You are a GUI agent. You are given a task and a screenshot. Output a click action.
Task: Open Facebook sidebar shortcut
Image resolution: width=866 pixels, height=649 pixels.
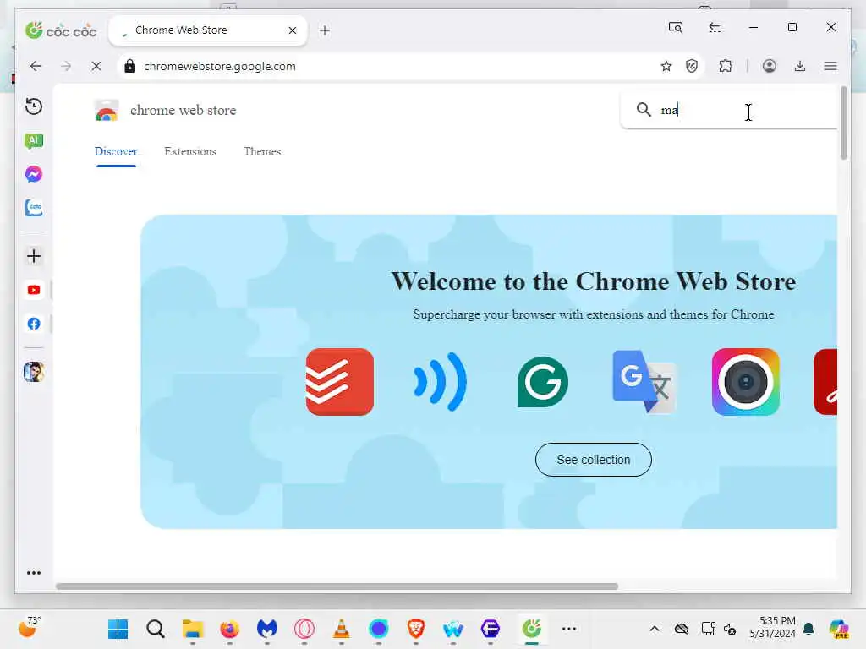click(x=34, y=324)
